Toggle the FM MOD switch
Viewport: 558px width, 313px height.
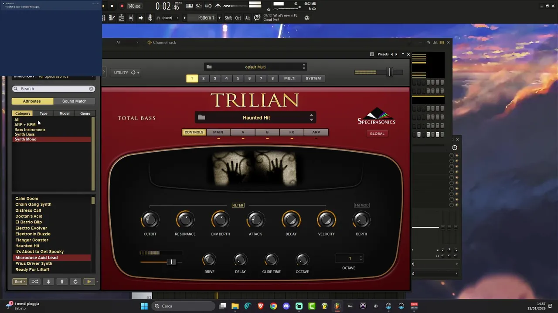(x=361, y=205)
